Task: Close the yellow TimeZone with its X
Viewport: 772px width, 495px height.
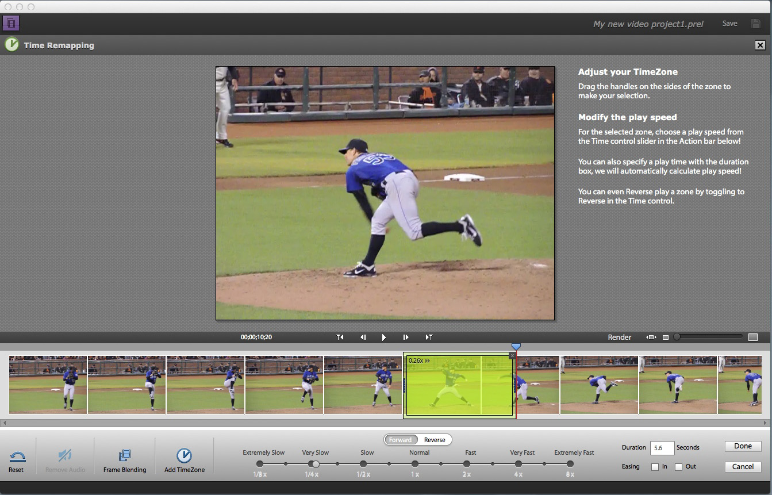Action: (512, 356)
